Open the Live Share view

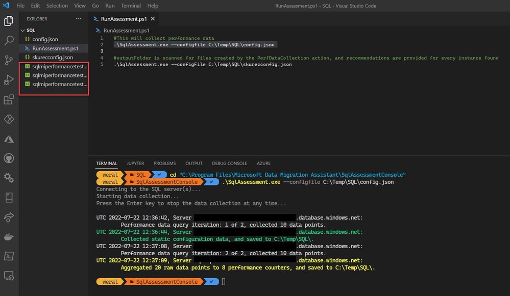9,217
